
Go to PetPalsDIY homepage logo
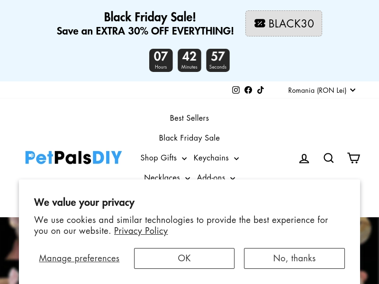[73, 158]
